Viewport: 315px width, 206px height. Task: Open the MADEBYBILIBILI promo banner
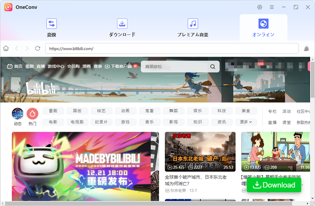point(85,166)
